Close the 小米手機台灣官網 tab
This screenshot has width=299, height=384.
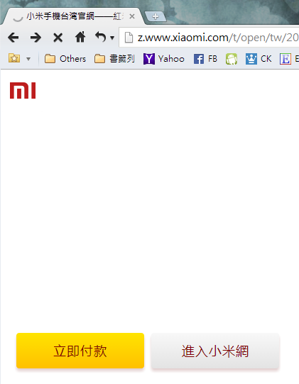(x=132, y=16)
